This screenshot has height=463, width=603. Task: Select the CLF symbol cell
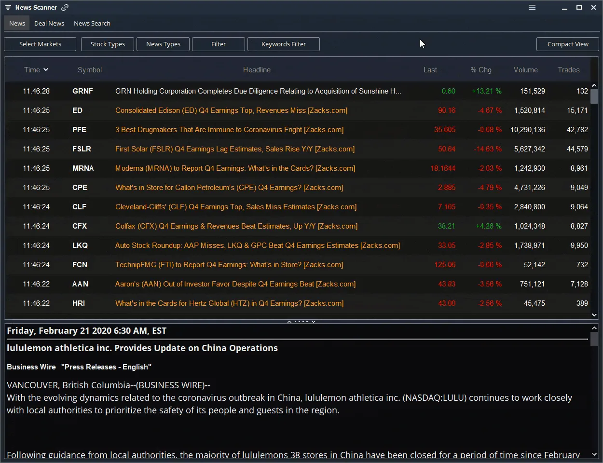click(x=79, y=207)
